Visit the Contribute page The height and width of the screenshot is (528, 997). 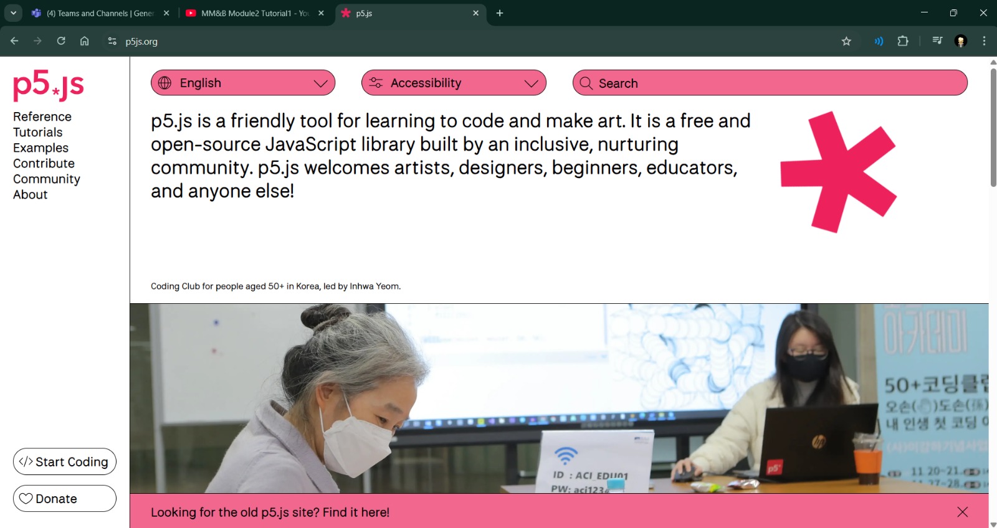tap(44, 163)
